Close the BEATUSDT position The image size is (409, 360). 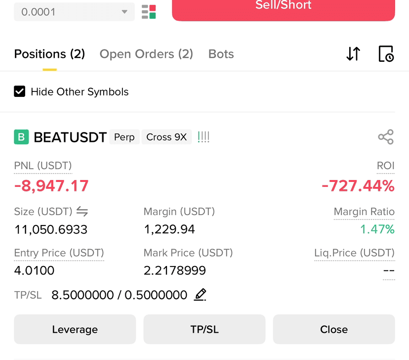334,329
